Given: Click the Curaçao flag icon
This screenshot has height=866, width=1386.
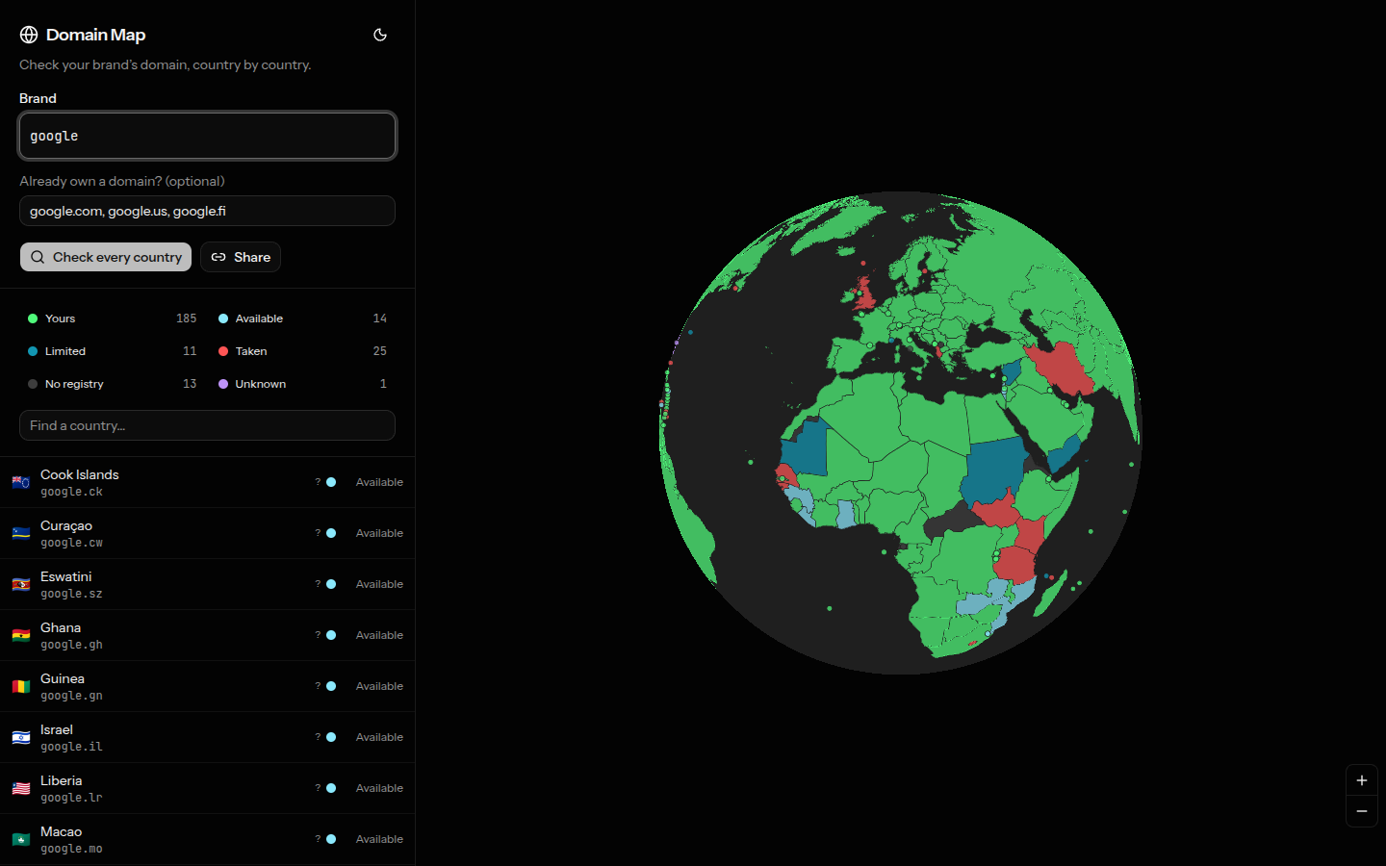Looking at the screenshot, I should (x=21, y=533).
